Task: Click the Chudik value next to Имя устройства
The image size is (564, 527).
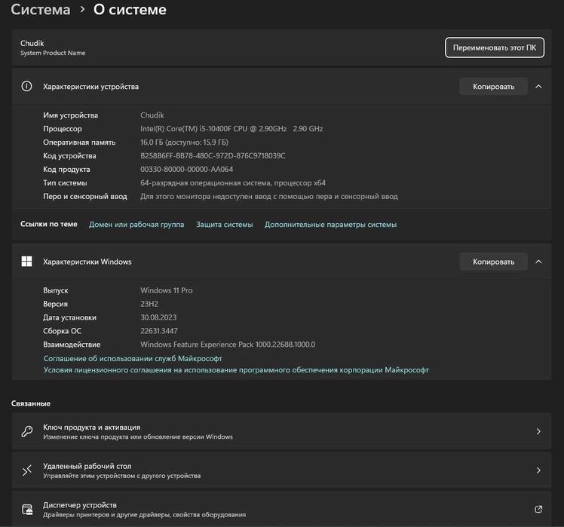Action: coord(152,115)
